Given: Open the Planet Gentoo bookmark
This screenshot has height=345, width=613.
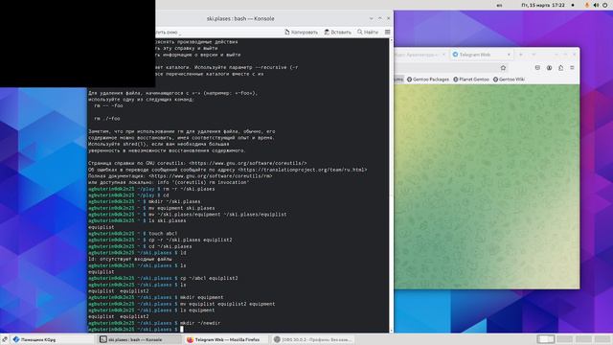Looking at the screenshot, I should click(471, 80).
